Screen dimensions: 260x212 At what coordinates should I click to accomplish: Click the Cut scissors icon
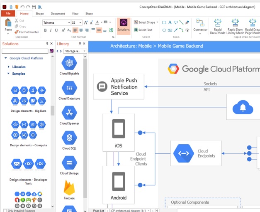16,21
